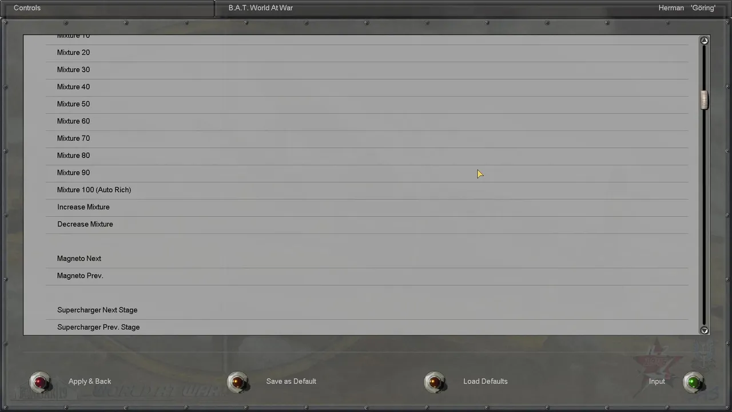
Task: Select the Mixture 60 row
Action: [367, 121]
